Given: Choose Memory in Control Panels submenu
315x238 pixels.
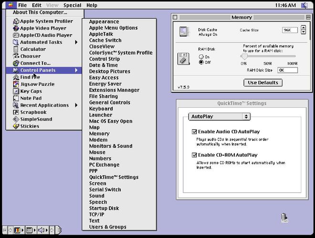Looking at the screenshot, I should click(x=119, y=133).
